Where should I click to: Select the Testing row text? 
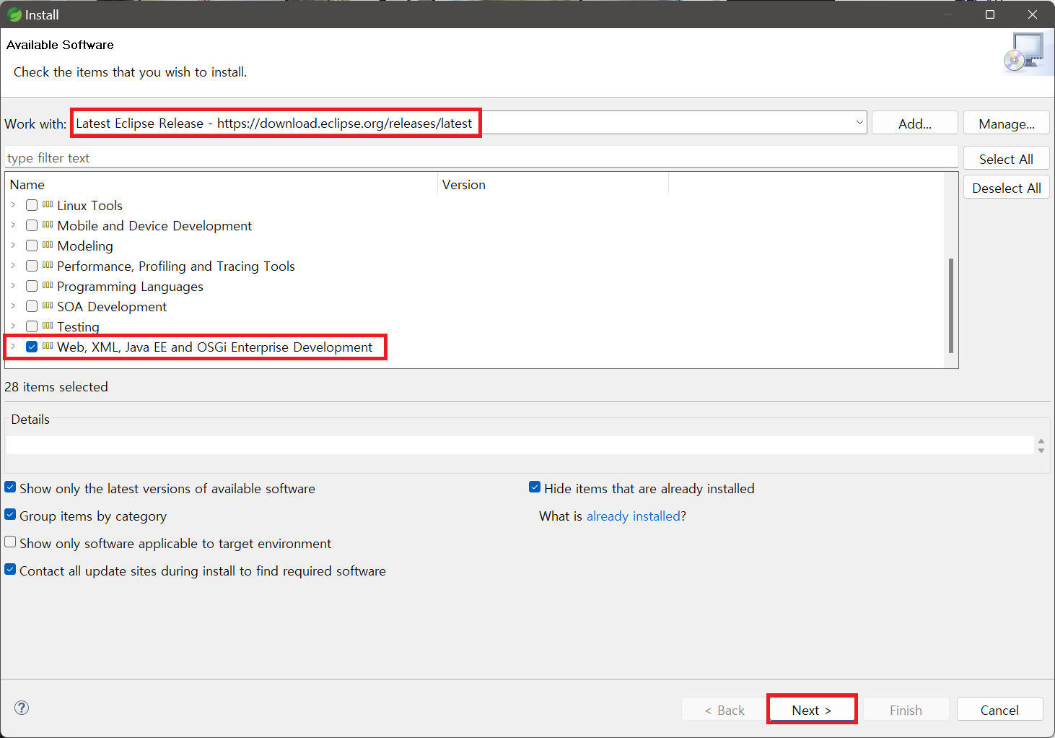click(78, 327)
